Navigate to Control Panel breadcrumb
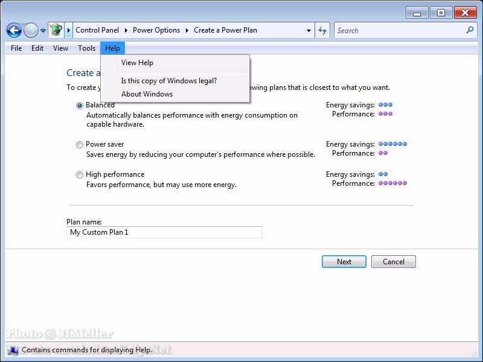The image size is (483, 362). point(97,30)
